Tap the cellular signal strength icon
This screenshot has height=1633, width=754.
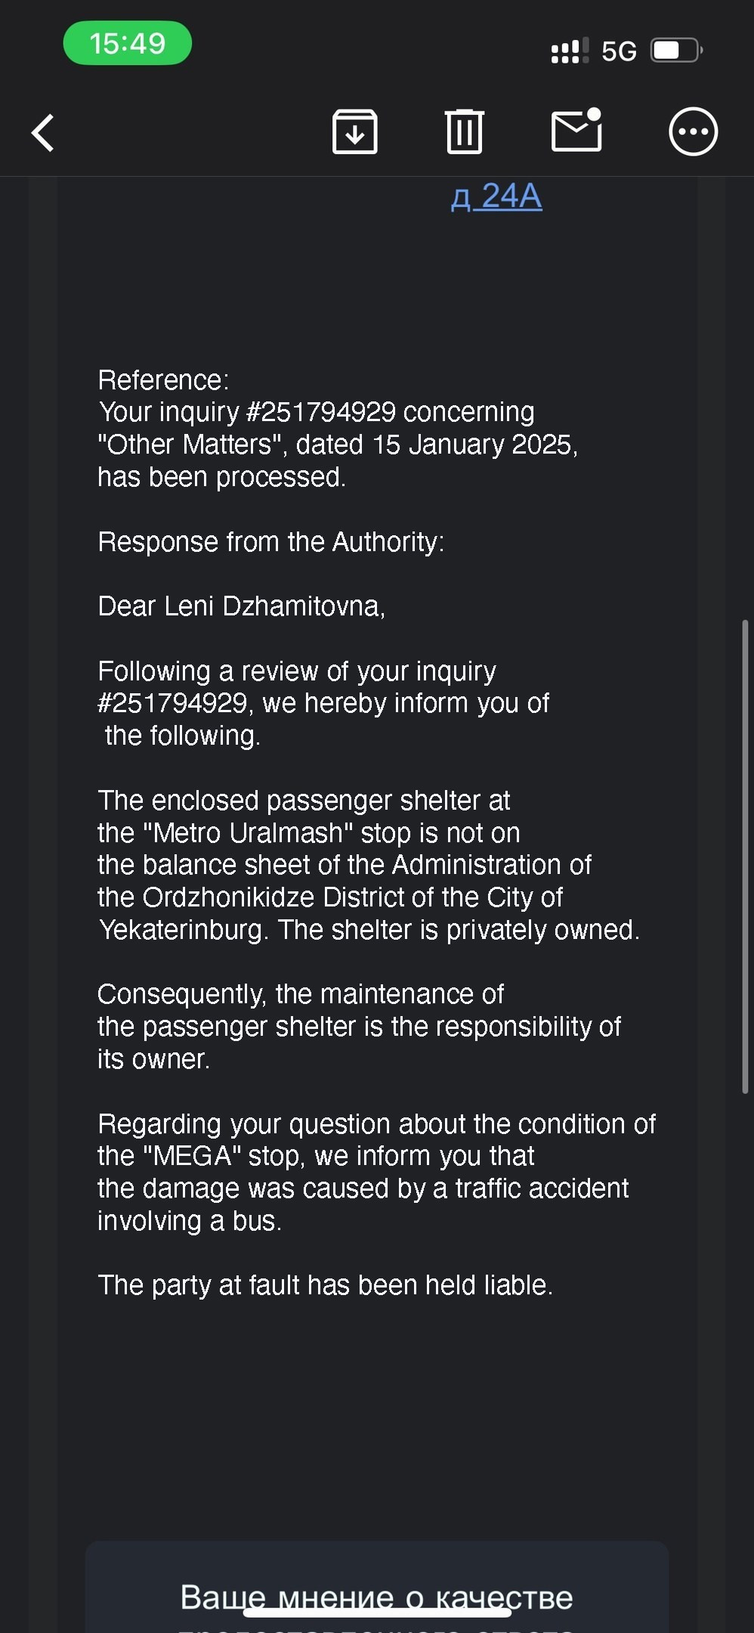click(570, 51)
